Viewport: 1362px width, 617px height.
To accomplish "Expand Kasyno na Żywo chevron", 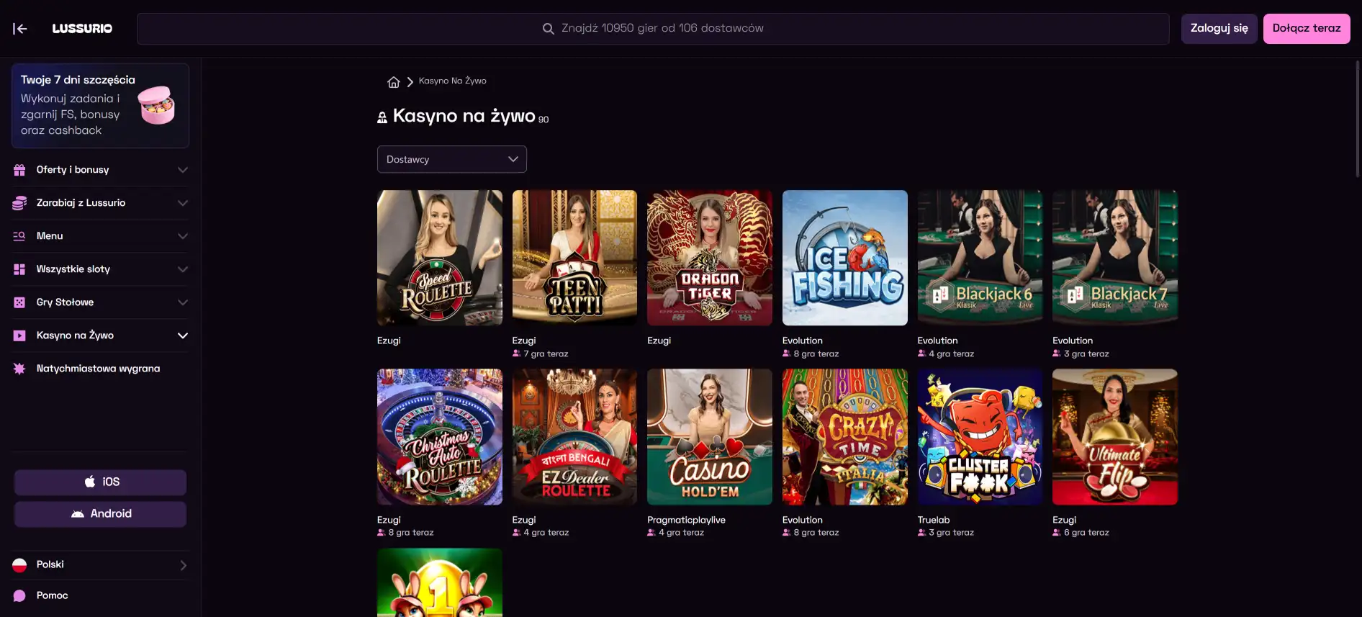I will pos(183,335).
